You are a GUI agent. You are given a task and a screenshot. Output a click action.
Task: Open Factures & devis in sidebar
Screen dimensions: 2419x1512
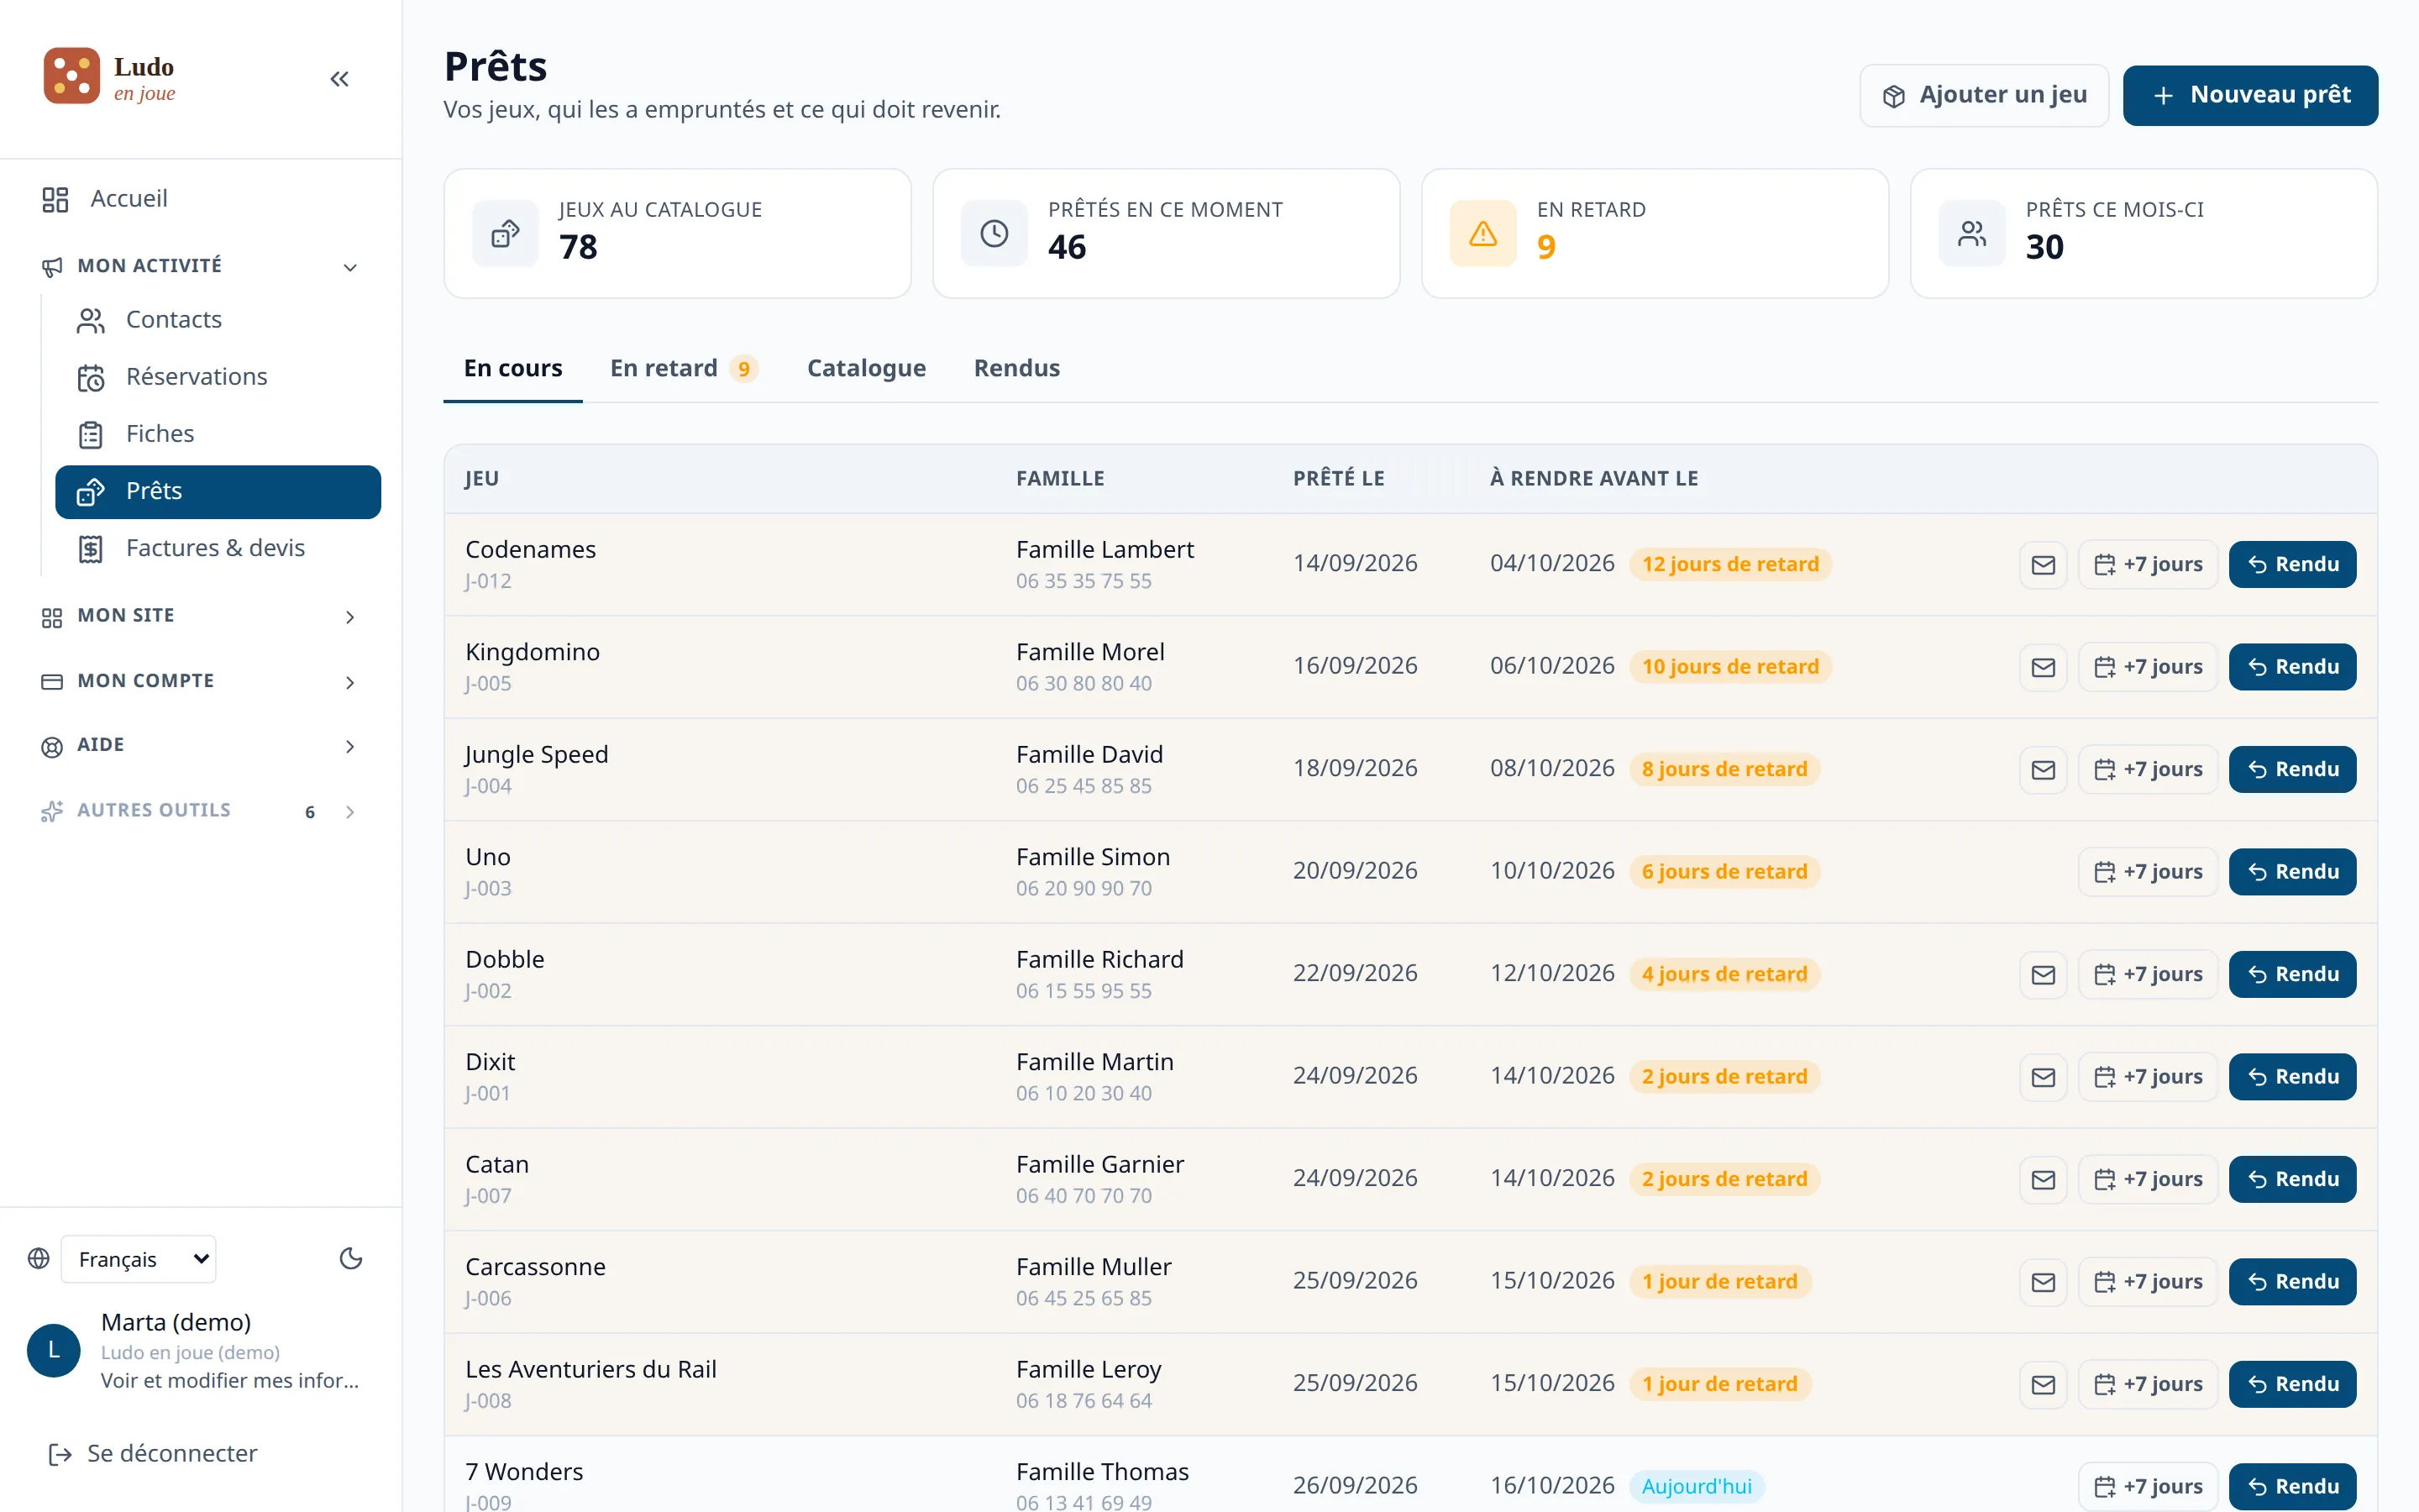pos(218,549)
